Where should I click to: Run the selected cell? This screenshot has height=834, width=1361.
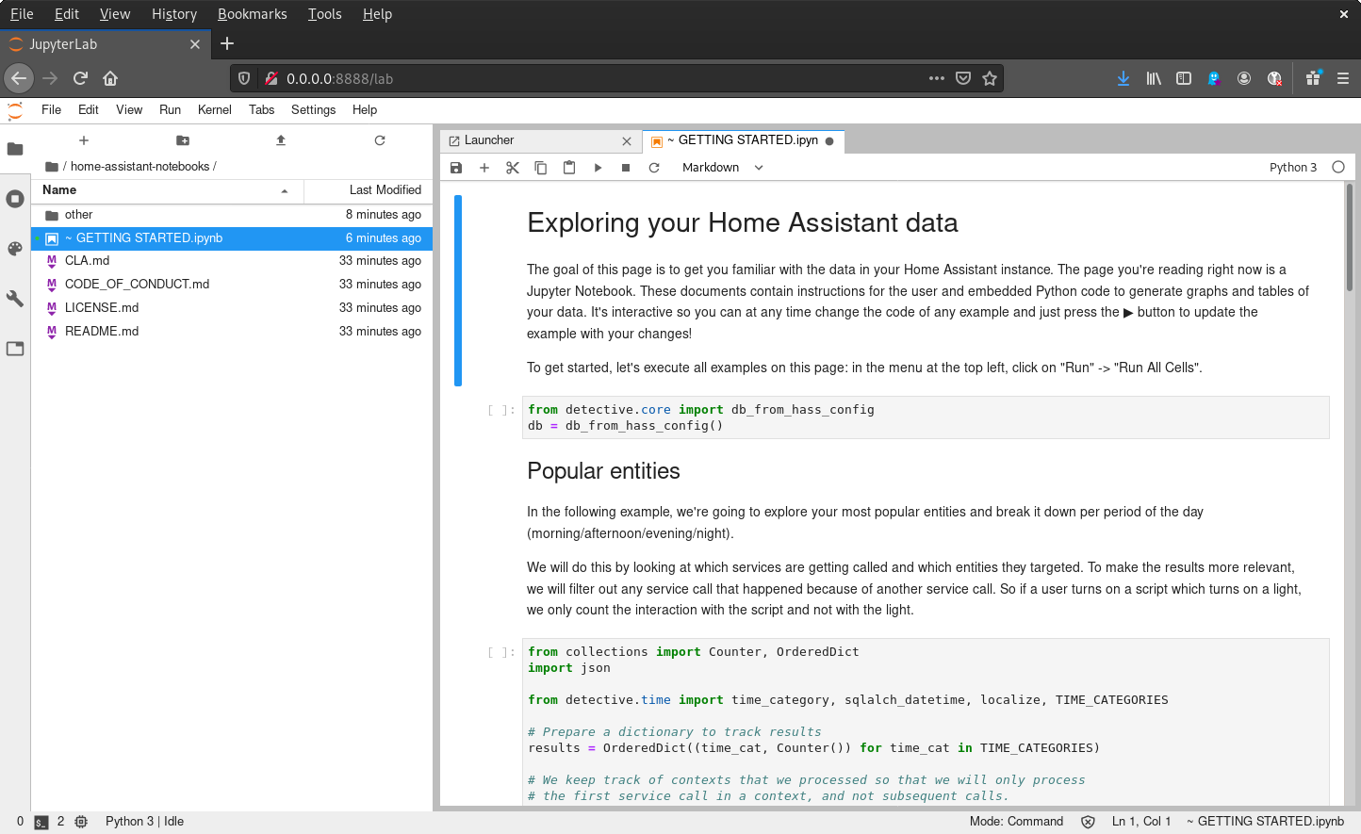pyautogui.click(x=598, y=168)
